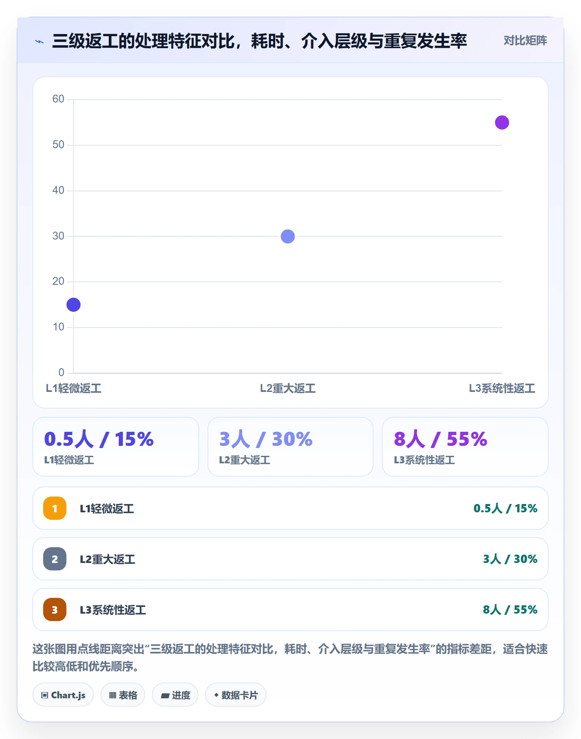Viewport: 581px width, 739px height.
Task: Select the 0.5人 / 15% summary card
Action: (x=116, y=447)
